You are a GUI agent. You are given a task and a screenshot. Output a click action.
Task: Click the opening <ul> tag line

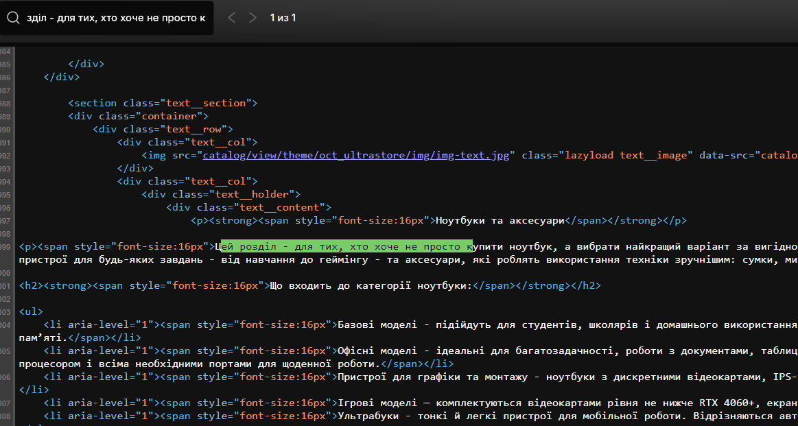31,311
